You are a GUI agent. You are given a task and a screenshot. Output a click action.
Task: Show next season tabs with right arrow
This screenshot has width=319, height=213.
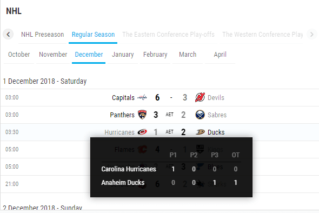(x=312, y=34)
